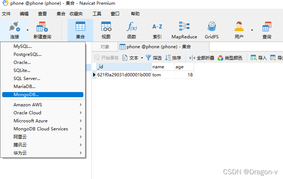Click the Navicat logo in title bar
Image resolution: width=283 pixels, height=179 pixels.
[x=5, y=3]
